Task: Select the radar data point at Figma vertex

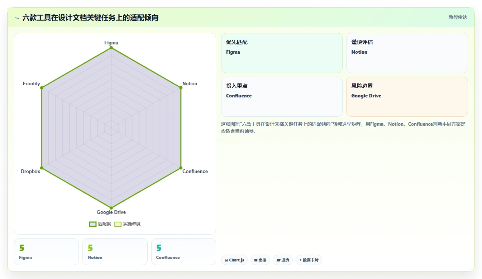Action: tap(111, 48)
